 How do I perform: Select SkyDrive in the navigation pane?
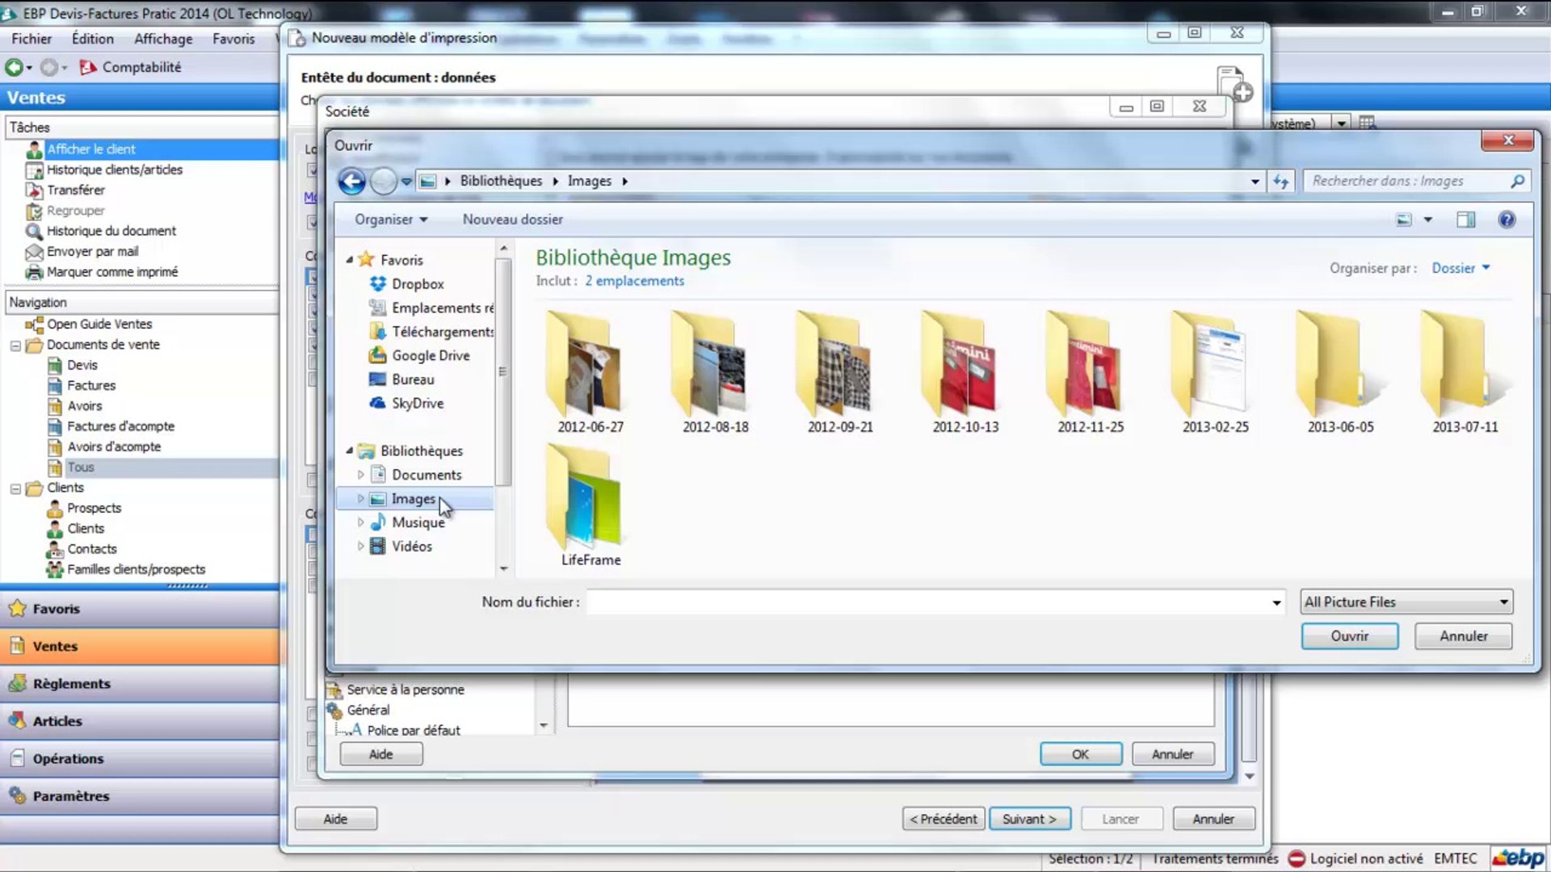[417, 403]
